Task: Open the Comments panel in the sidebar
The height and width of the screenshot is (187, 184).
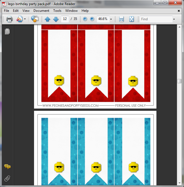Action: (7, 166)
